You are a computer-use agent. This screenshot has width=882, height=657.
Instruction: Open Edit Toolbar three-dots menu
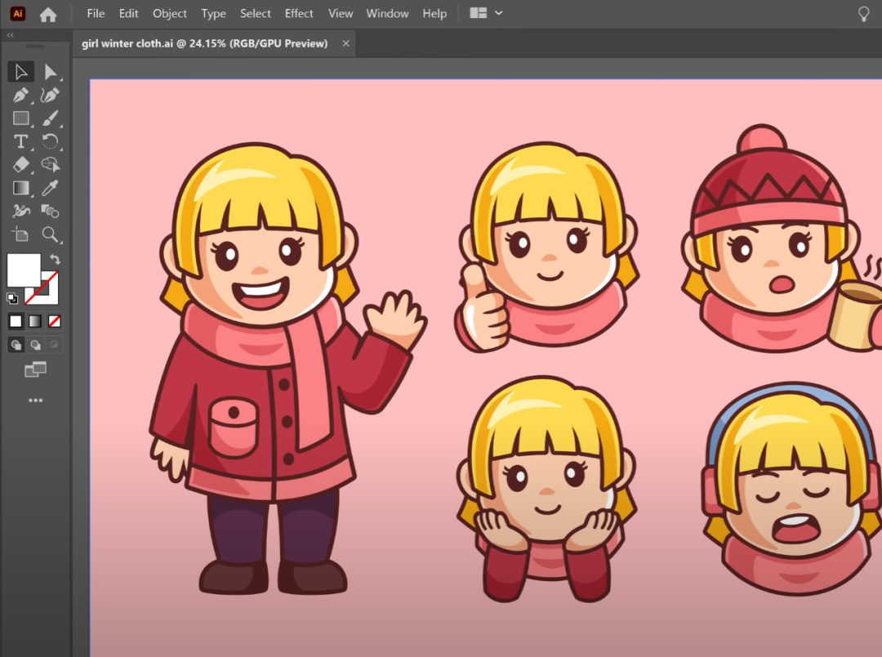[x=35, y=401]
